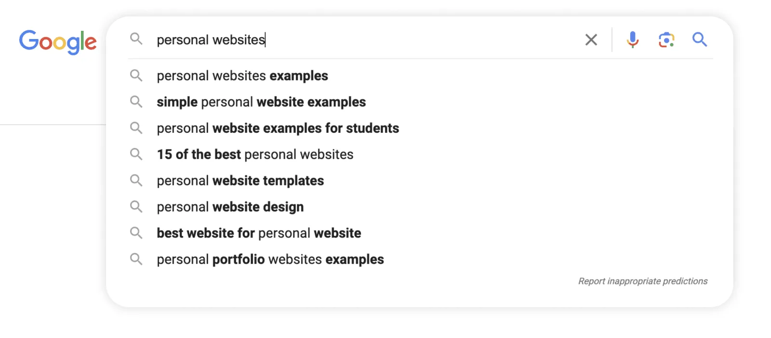Image resolution: width=771 pixels, height=338 pixels.
Task: Click the magnifying glass search icon
Action: 700,40
